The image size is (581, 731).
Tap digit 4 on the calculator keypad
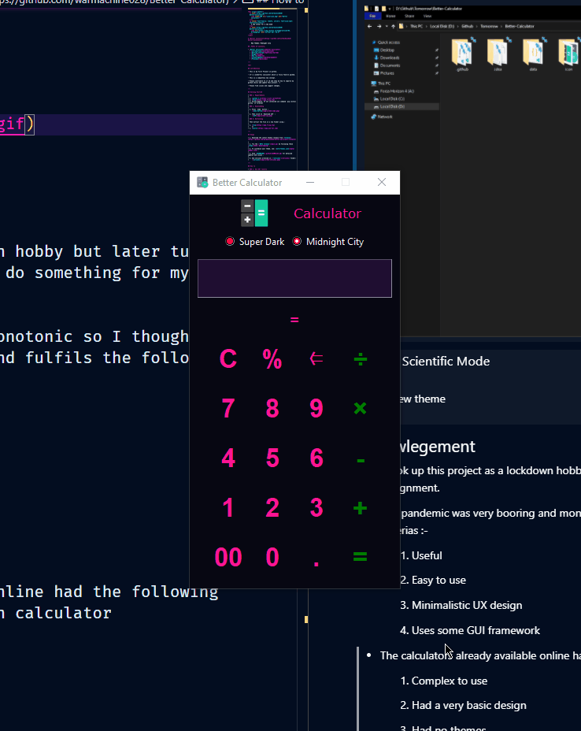[228, 458]
